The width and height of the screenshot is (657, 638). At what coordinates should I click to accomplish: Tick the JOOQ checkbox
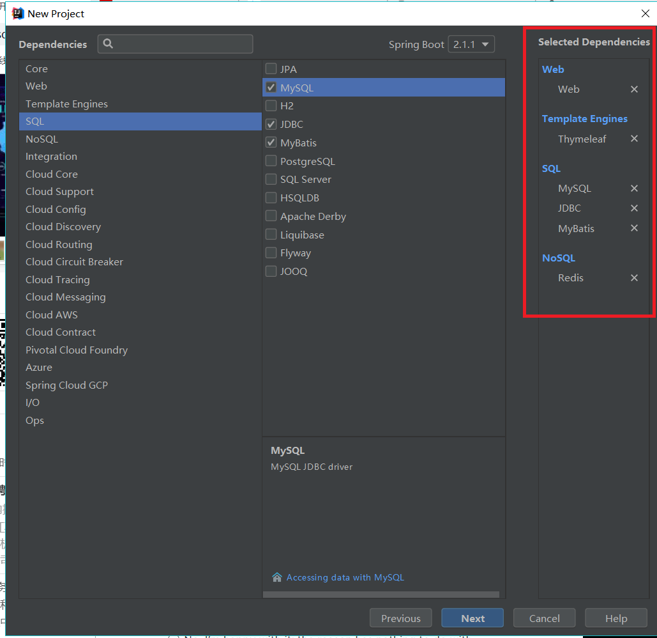pyautogui.click(x=271, y=271)
